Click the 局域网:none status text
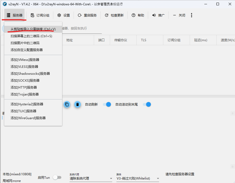The image size is (235, 183). (x=12, y=181)
